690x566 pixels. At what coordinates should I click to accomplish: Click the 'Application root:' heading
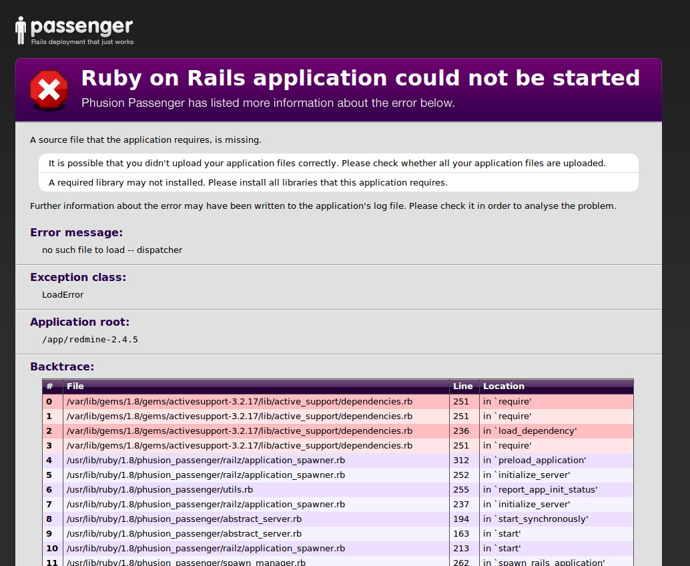(79, 322)
